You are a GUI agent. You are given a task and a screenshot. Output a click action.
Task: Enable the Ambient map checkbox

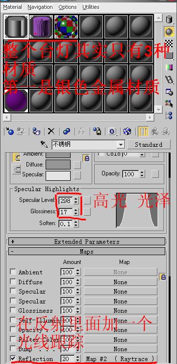(x=13, y=271)
